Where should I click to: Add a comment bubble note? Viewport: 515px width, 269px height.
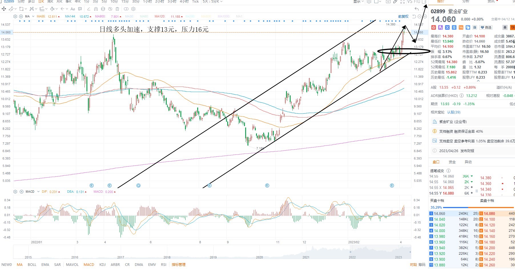[80, 9]
